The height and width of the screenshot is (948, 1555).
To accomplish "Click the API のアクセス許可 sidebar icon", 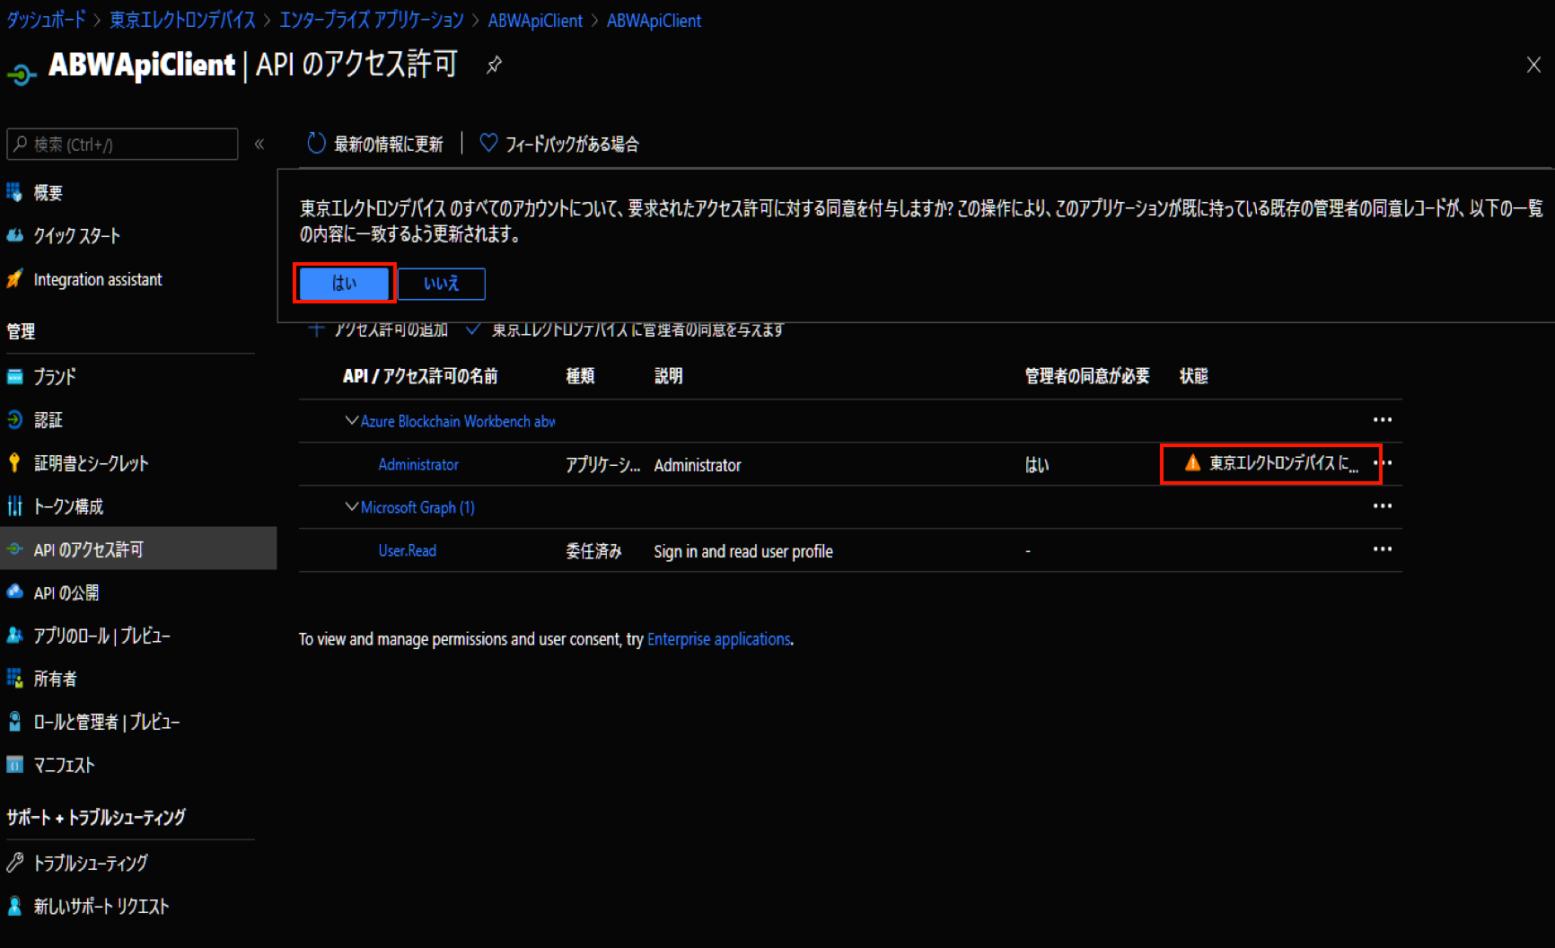I will (x=14, y=549).
